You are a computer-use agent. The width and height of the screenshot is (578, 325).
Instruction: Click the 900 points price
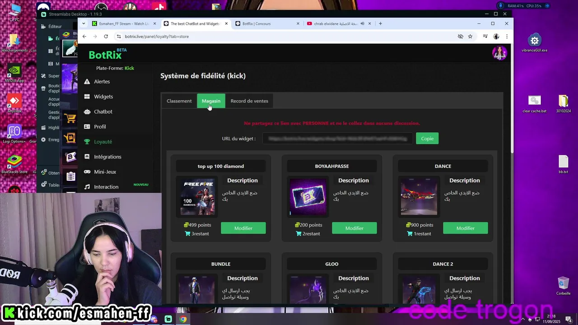tap(420, 225)
